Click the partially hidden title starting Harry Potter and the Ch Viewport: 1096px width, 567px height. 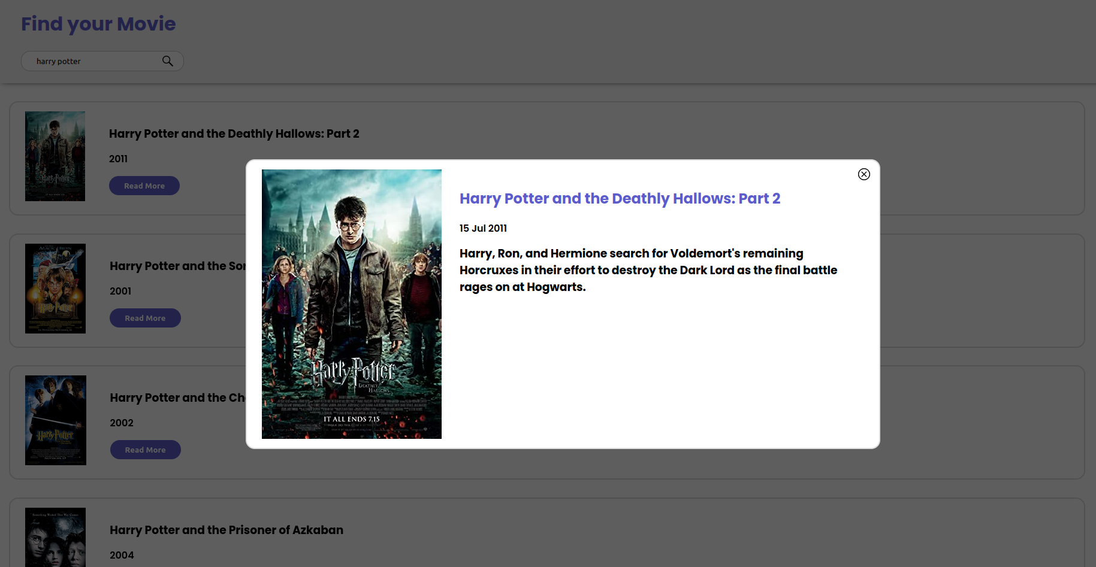177,398
